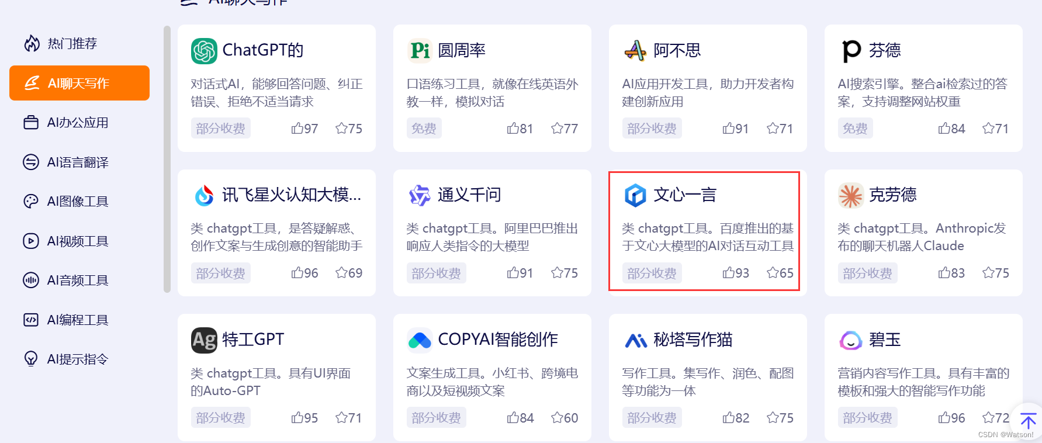Open the ChatGPT的 card title
This screenshot has width=1042, height=443.
click(x=263, y=50)
